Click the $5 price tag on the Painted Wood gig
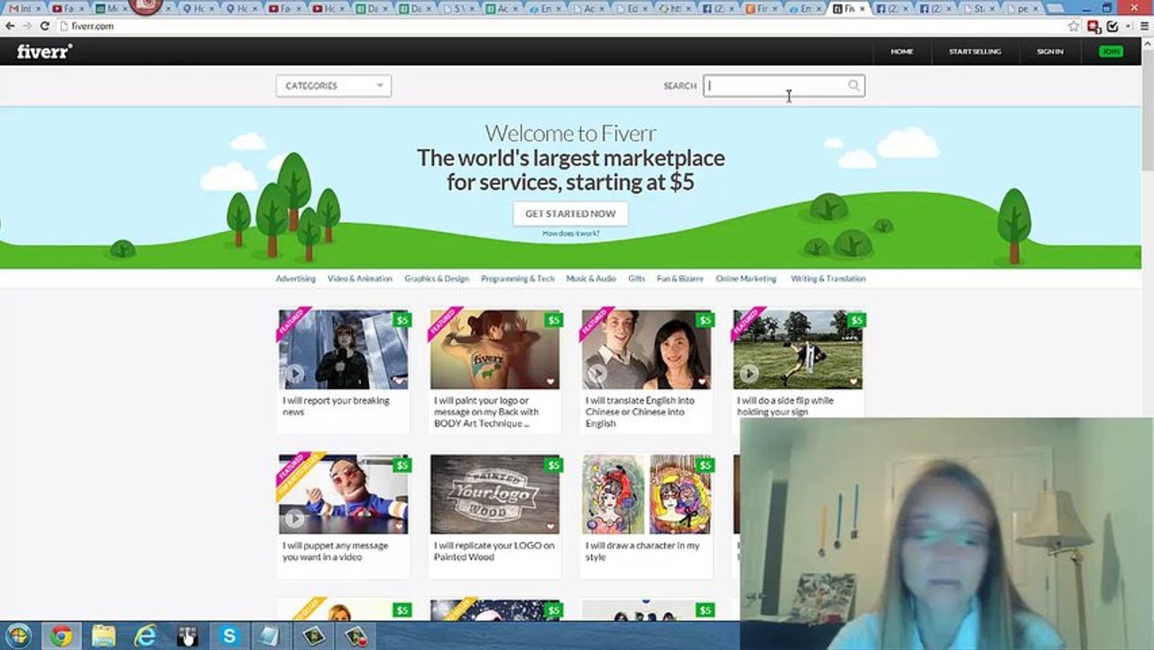Image resolution: width=1154 pixels, height=650 pixels. click(553, 465)
